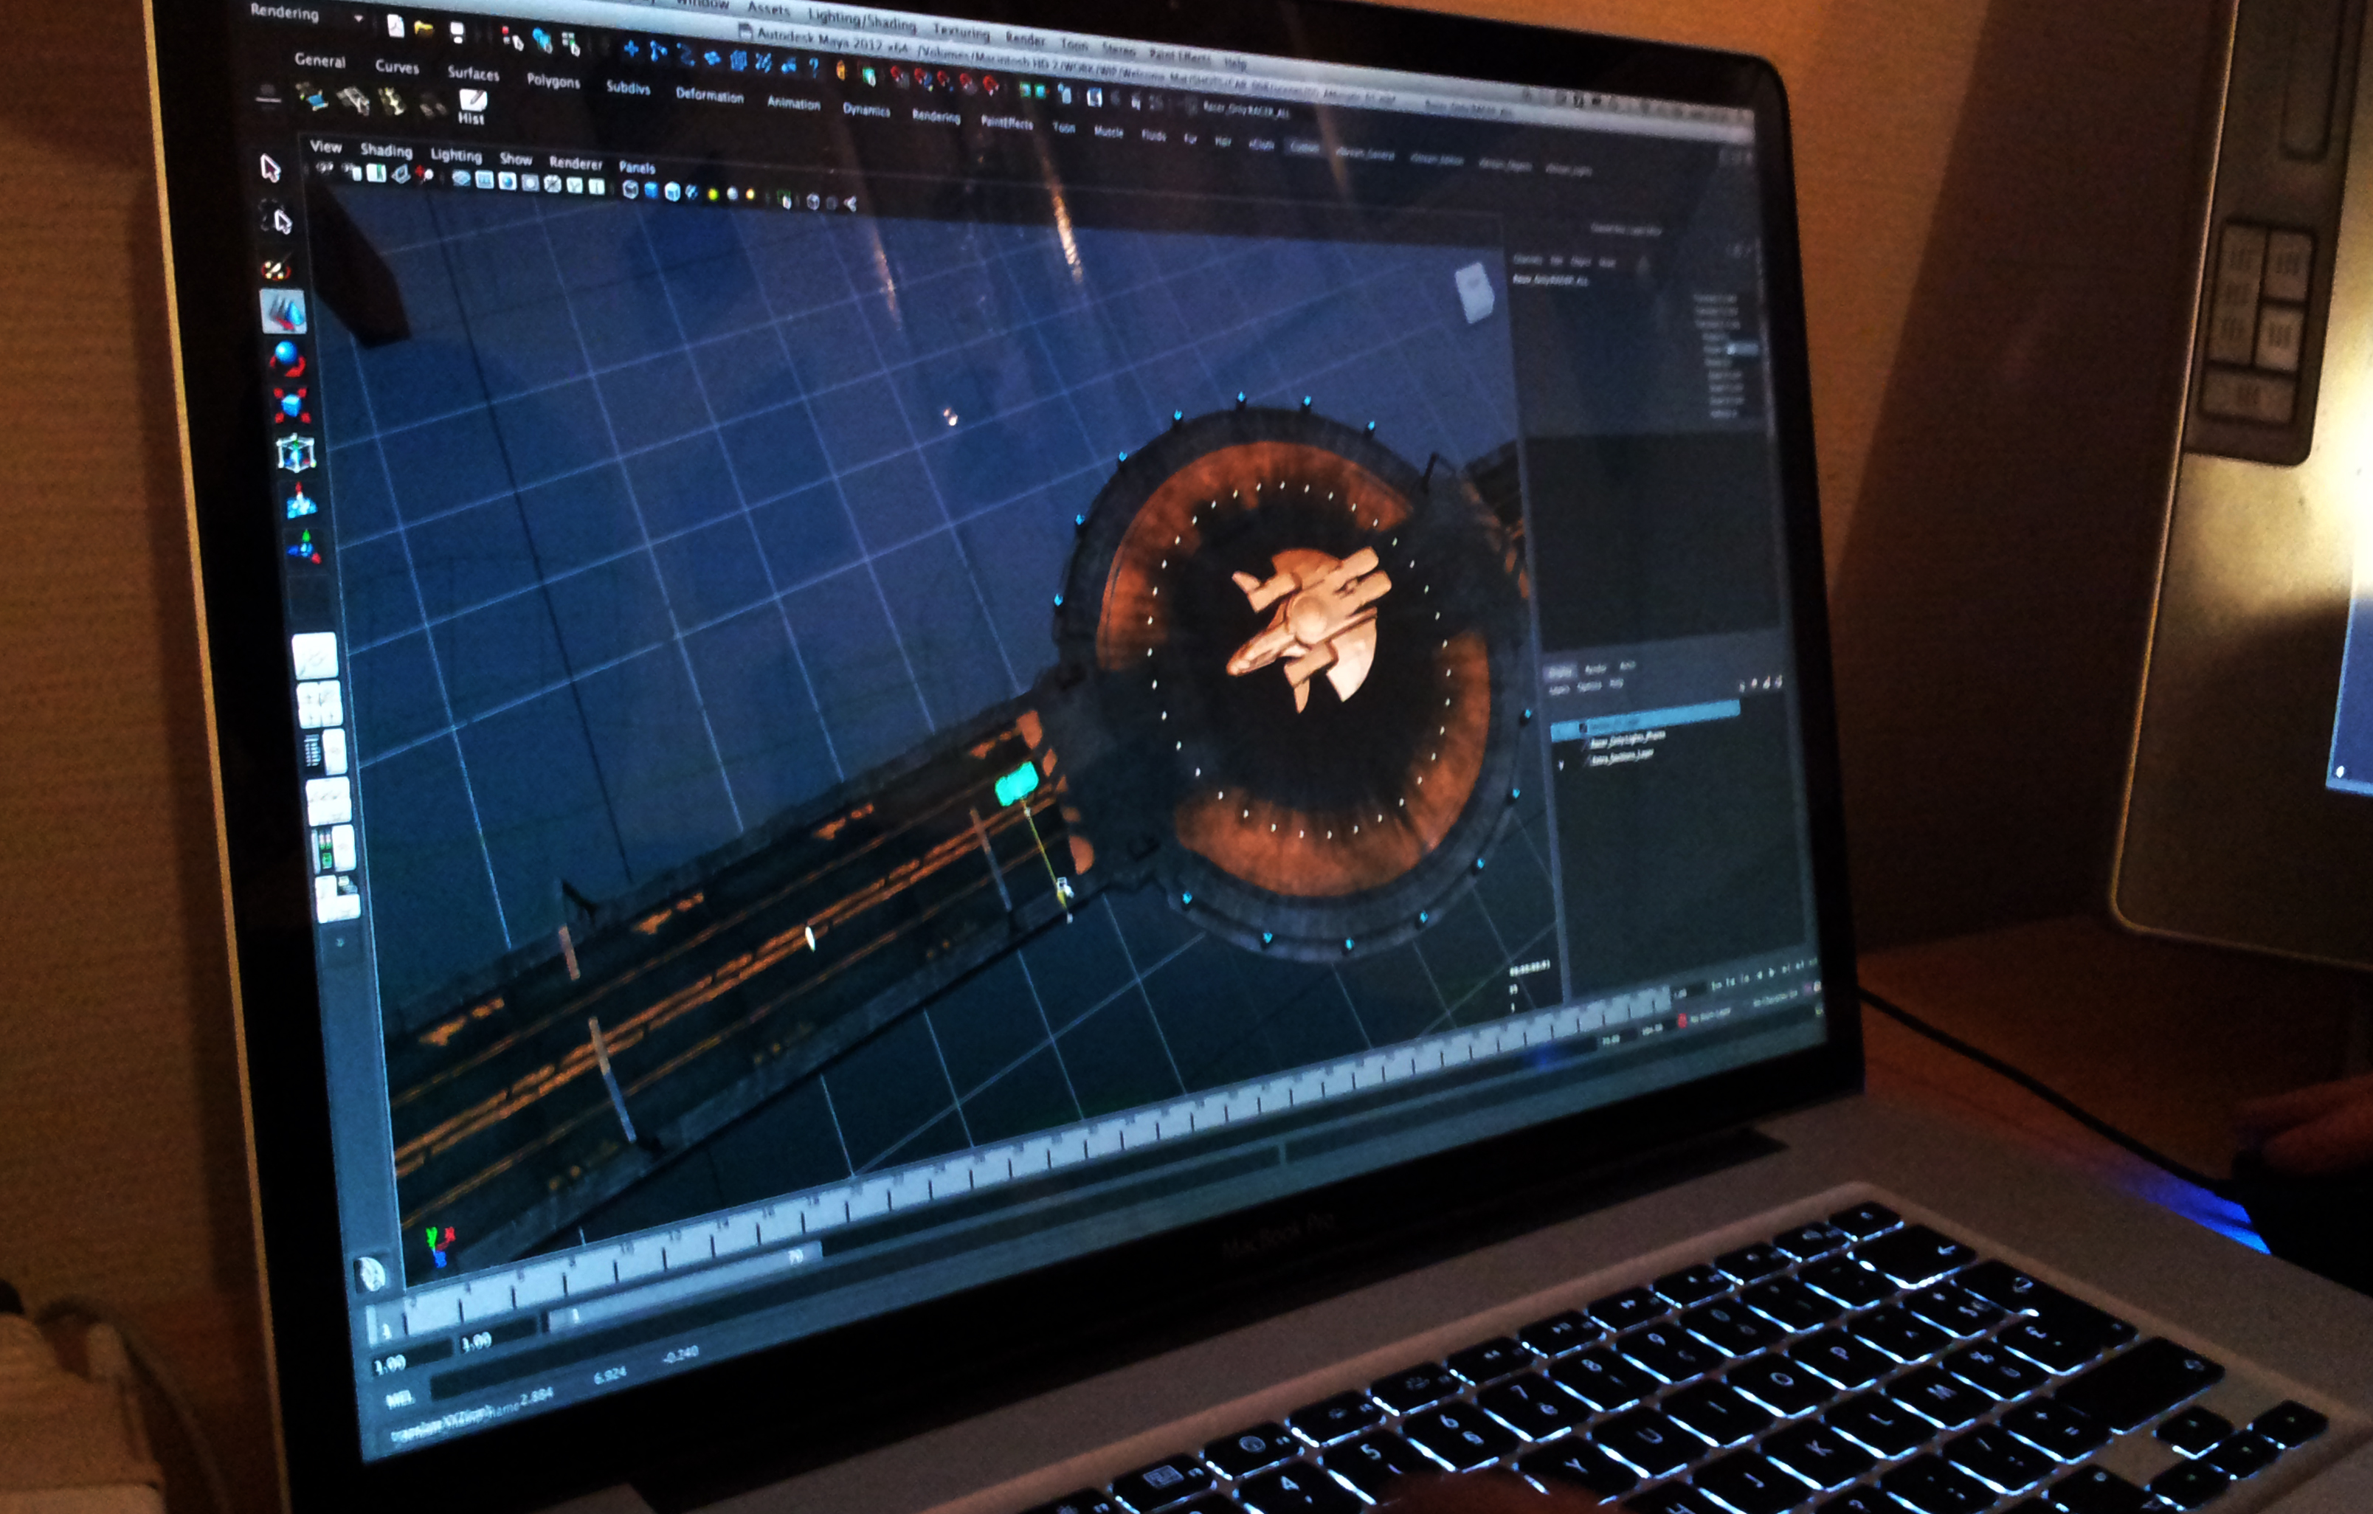2373x1514 pixels.
Task: Toggle handles selection mask plus icon
Action: tap(631, 48)
